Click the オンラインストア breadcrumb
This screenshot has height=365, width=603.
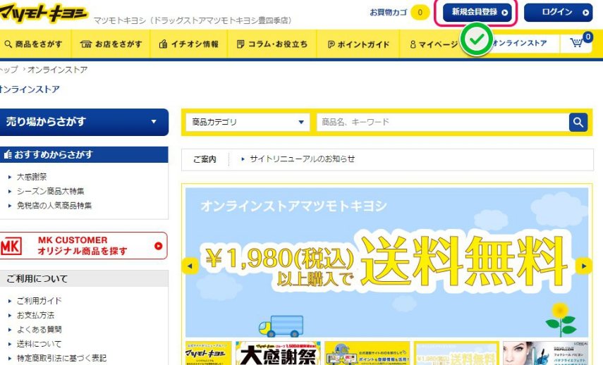[x=57, y=70]
